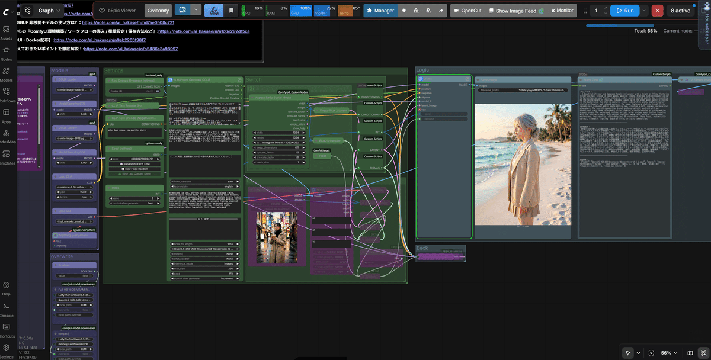Viewport: 711px width, 360px height.
Task: Open the OpenCut menu item
Action: 467,10
